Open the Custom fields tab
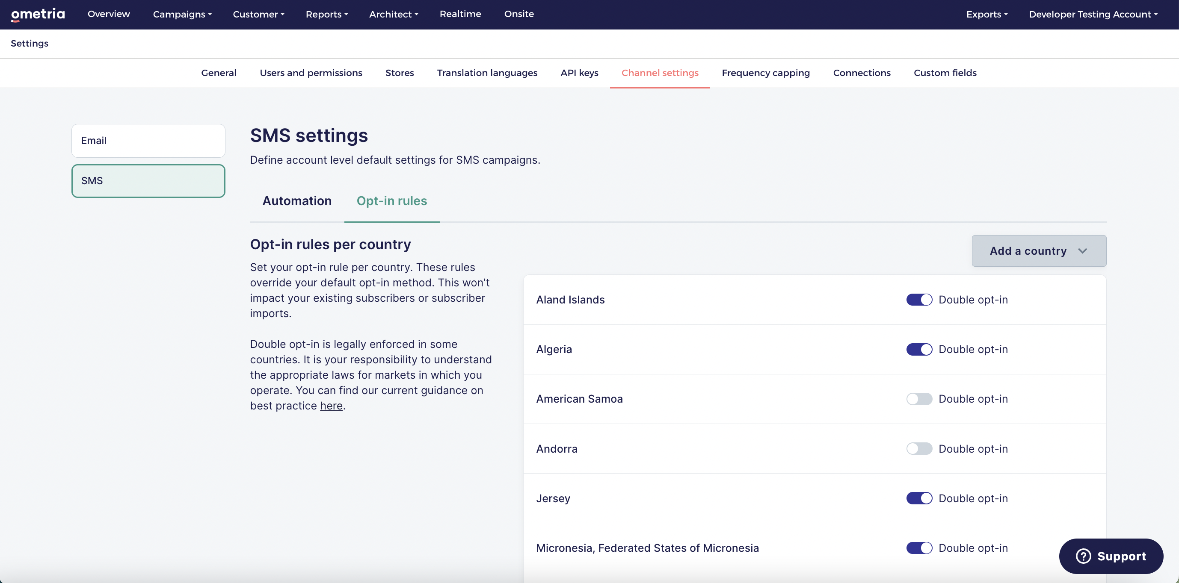 945,73
